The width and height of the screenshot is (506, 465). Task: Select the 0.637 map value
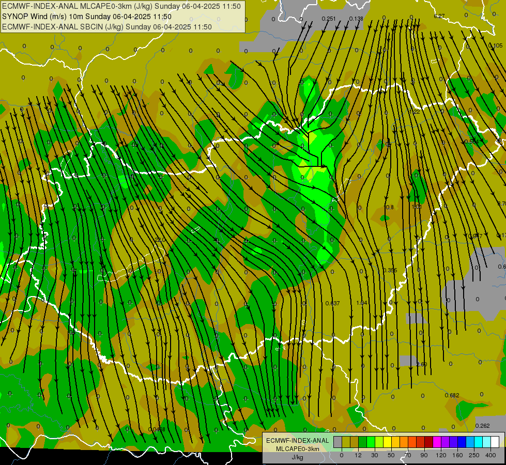(333, 303)
